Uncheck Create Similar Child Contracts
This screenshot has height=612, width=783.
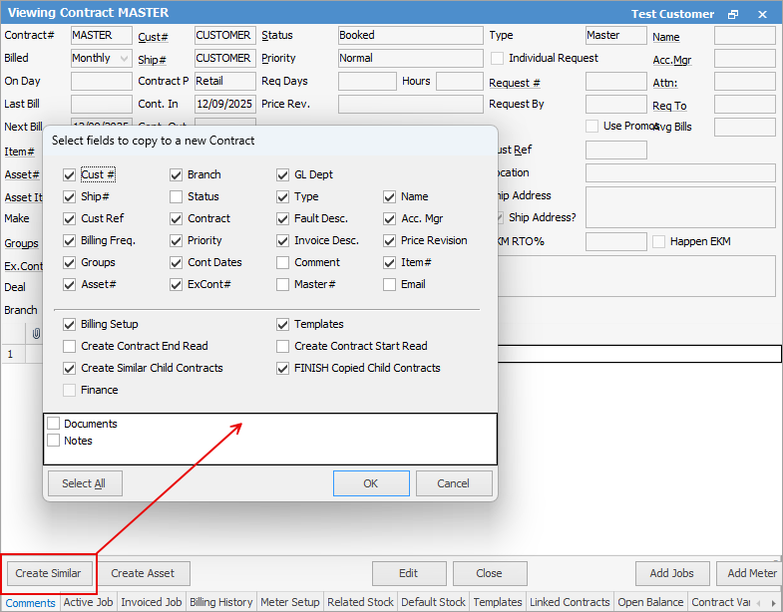pyautogui.click(x=69, y=369)
